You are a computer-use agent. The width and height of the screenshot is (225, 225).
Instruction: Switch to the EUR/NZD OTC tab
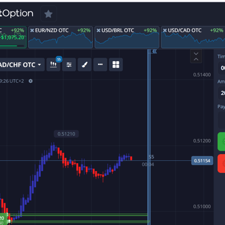click(61, 37)
